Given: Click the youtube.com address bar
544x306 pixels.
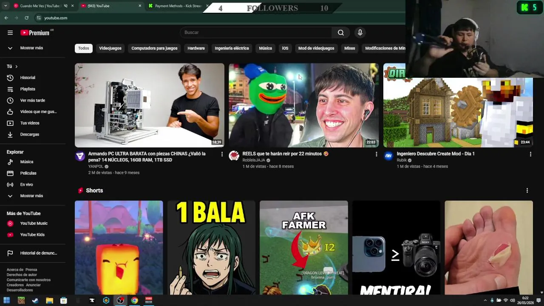Looking at the screenshot, I should pyautogui.click(x=56, y=18).
